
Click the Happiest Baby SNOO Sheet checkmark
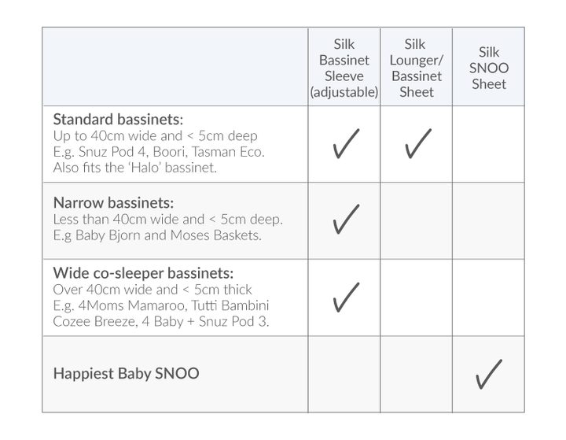tap(488, 374)
